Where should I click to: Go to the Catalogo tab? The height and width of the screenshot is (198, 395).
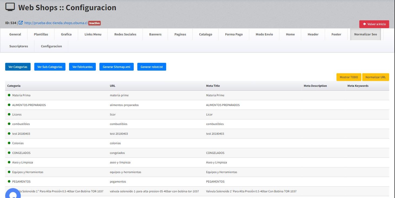(205, 34)
